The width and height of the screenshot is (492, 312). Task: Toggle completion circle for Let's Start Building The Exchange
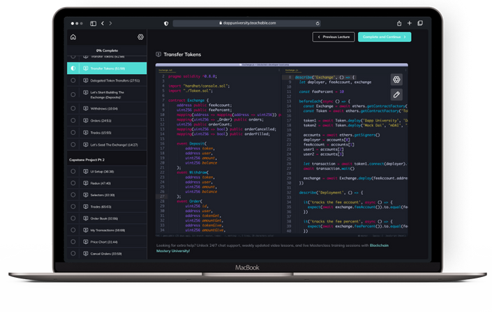pyautogui.click(x=73, y=94)
